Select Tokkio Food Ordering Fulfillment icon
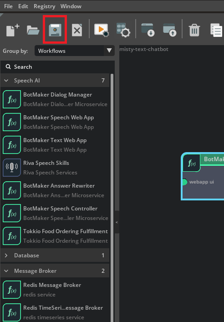Viewport: 224px width, 322px height. coord(12,236)
